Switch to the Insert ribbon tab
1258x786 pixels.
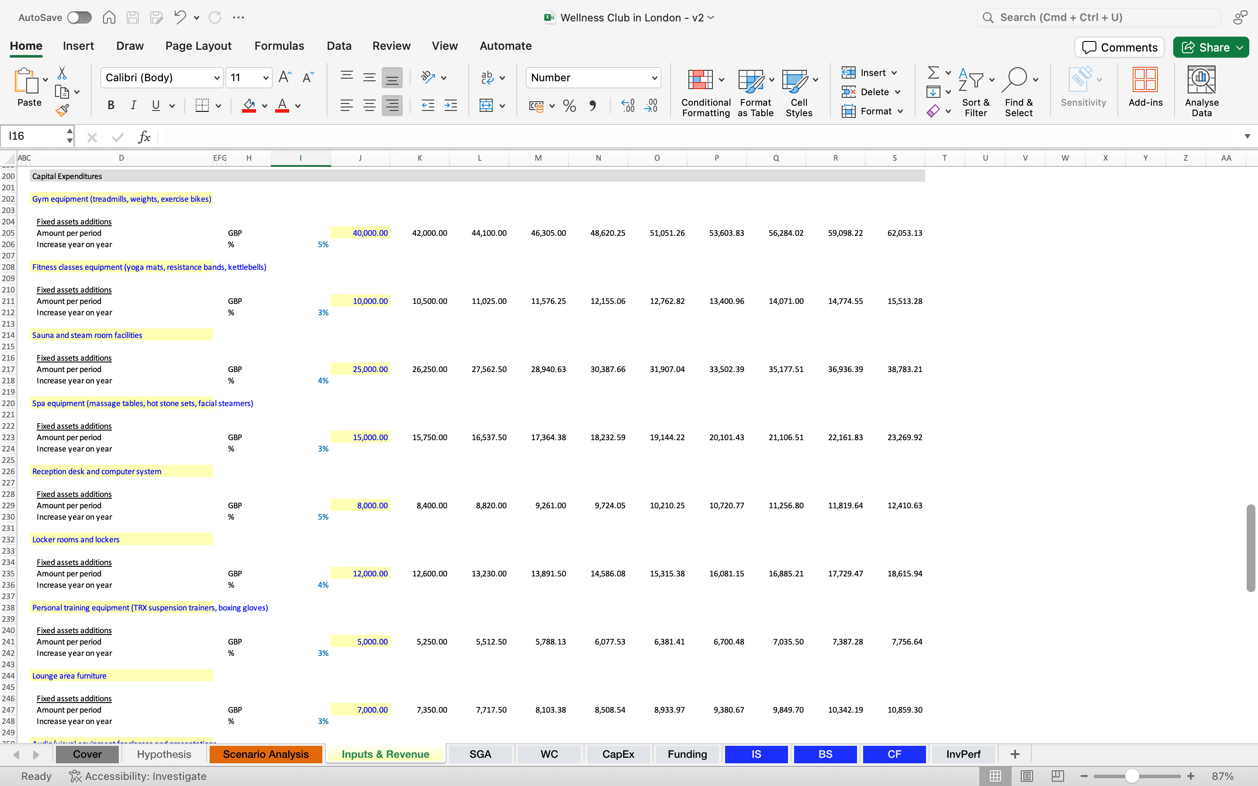click(79, 46)
